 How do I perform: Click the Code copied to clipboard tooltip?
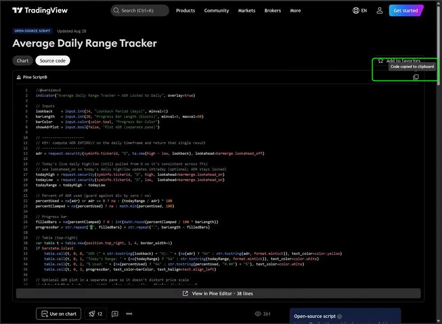pos(412,67)
